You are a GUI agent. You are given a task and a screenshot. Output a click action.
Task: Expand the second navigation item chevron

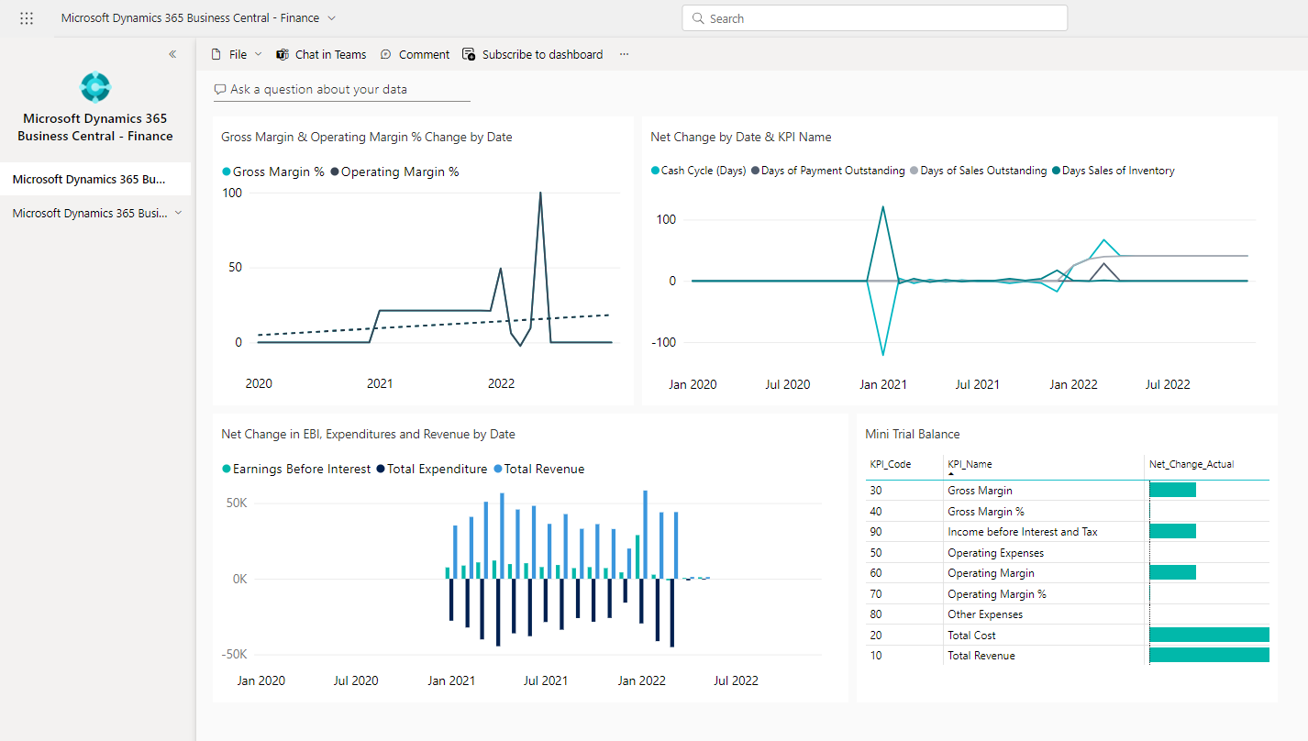pyautogui.click(x=178, y=213)
